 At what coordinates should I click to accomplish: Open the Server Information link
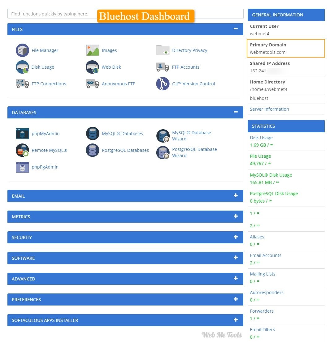point(269,109)
